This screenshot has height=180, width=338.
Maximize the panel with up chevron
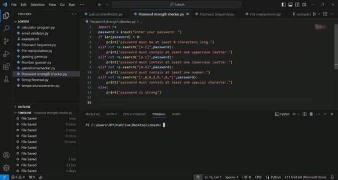(325, 114)
